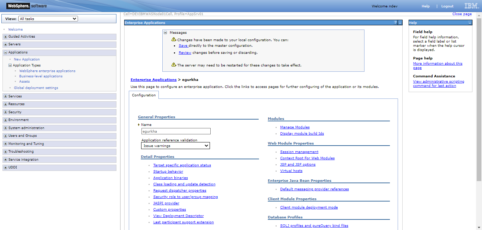Open Context Root For Web Modules
Image resolution: width=482 pixels, height=230 pixels.
[x=307, y=158]
